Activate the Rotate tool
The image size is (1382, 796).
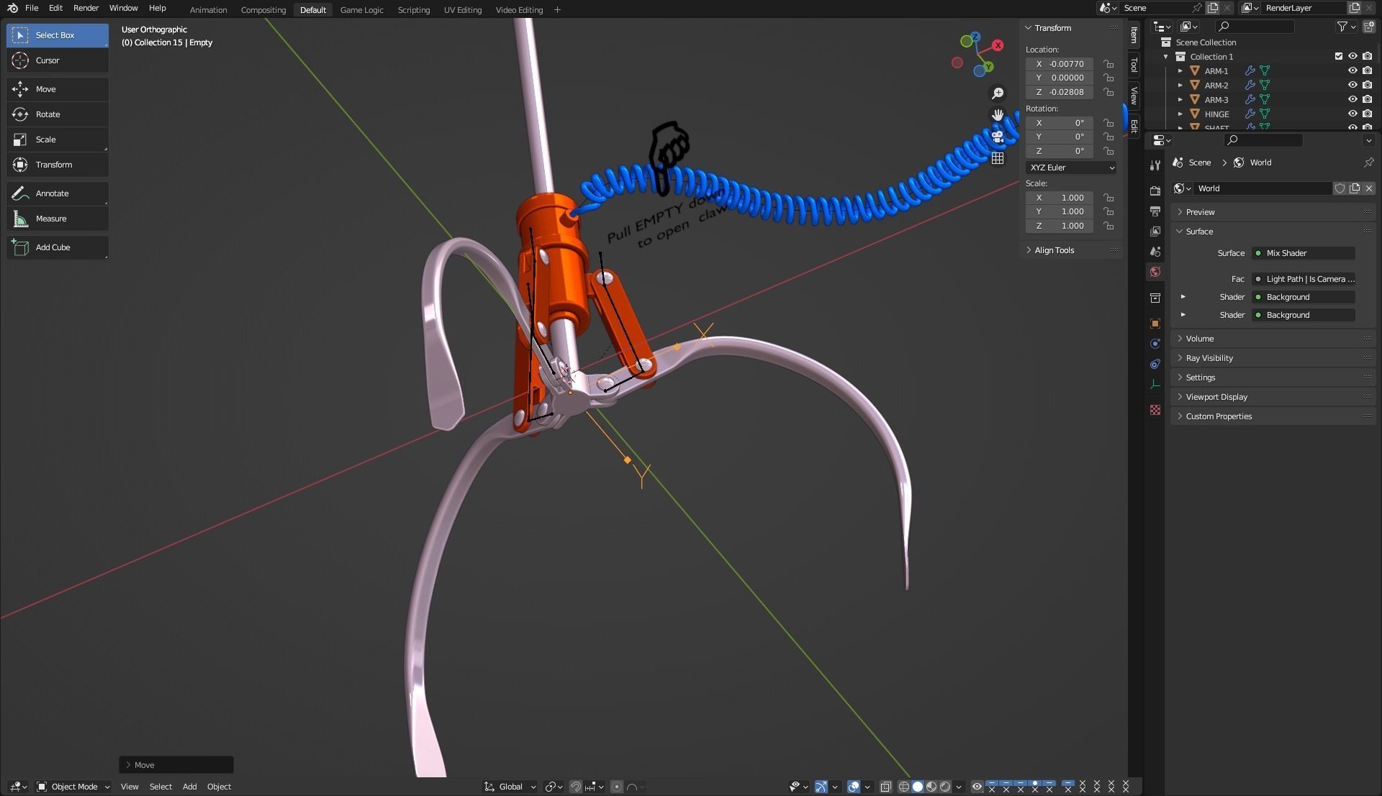(58, 114)
